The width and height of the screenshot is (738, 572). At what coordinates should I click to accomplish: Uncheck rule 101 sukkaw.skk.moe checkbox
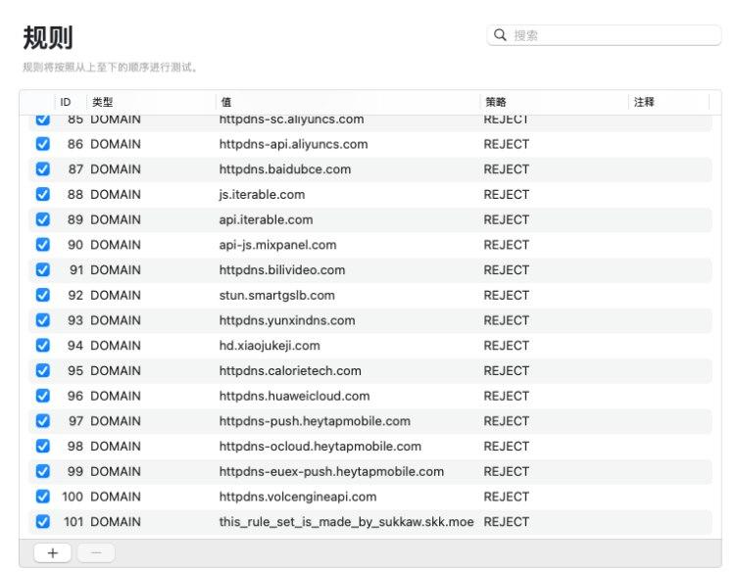pyautogui.click(x=42, y=522)
